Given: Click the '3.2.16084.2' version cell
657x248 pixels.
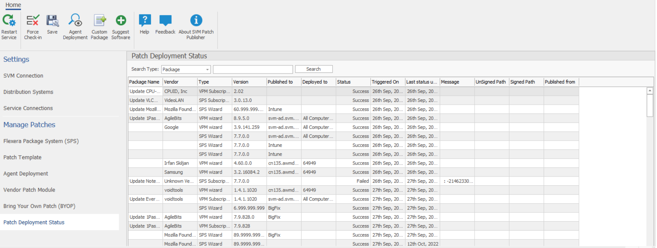Looking at the screenshot, I should pos(249,172).
